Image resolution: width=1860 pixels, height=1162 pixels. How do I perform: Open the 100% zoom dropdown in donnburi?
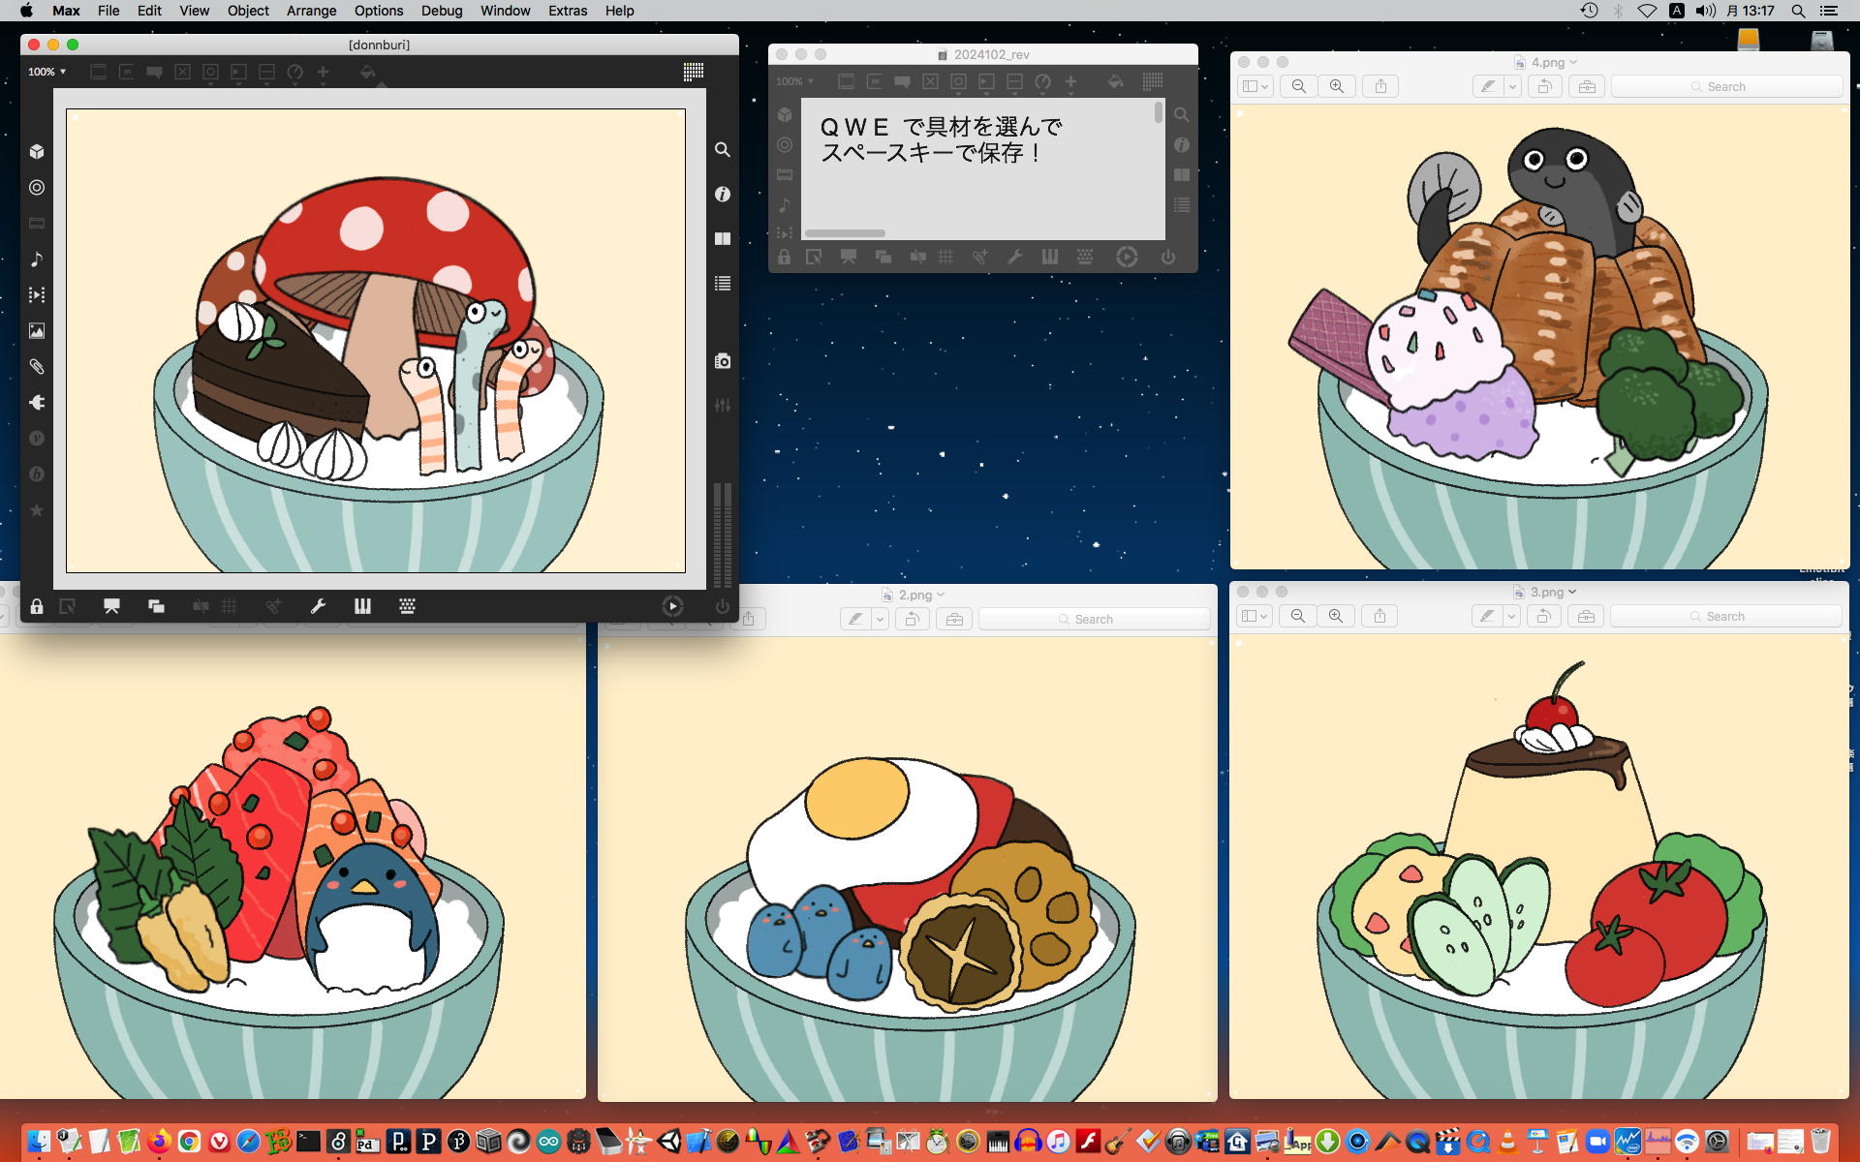(46, 72)
